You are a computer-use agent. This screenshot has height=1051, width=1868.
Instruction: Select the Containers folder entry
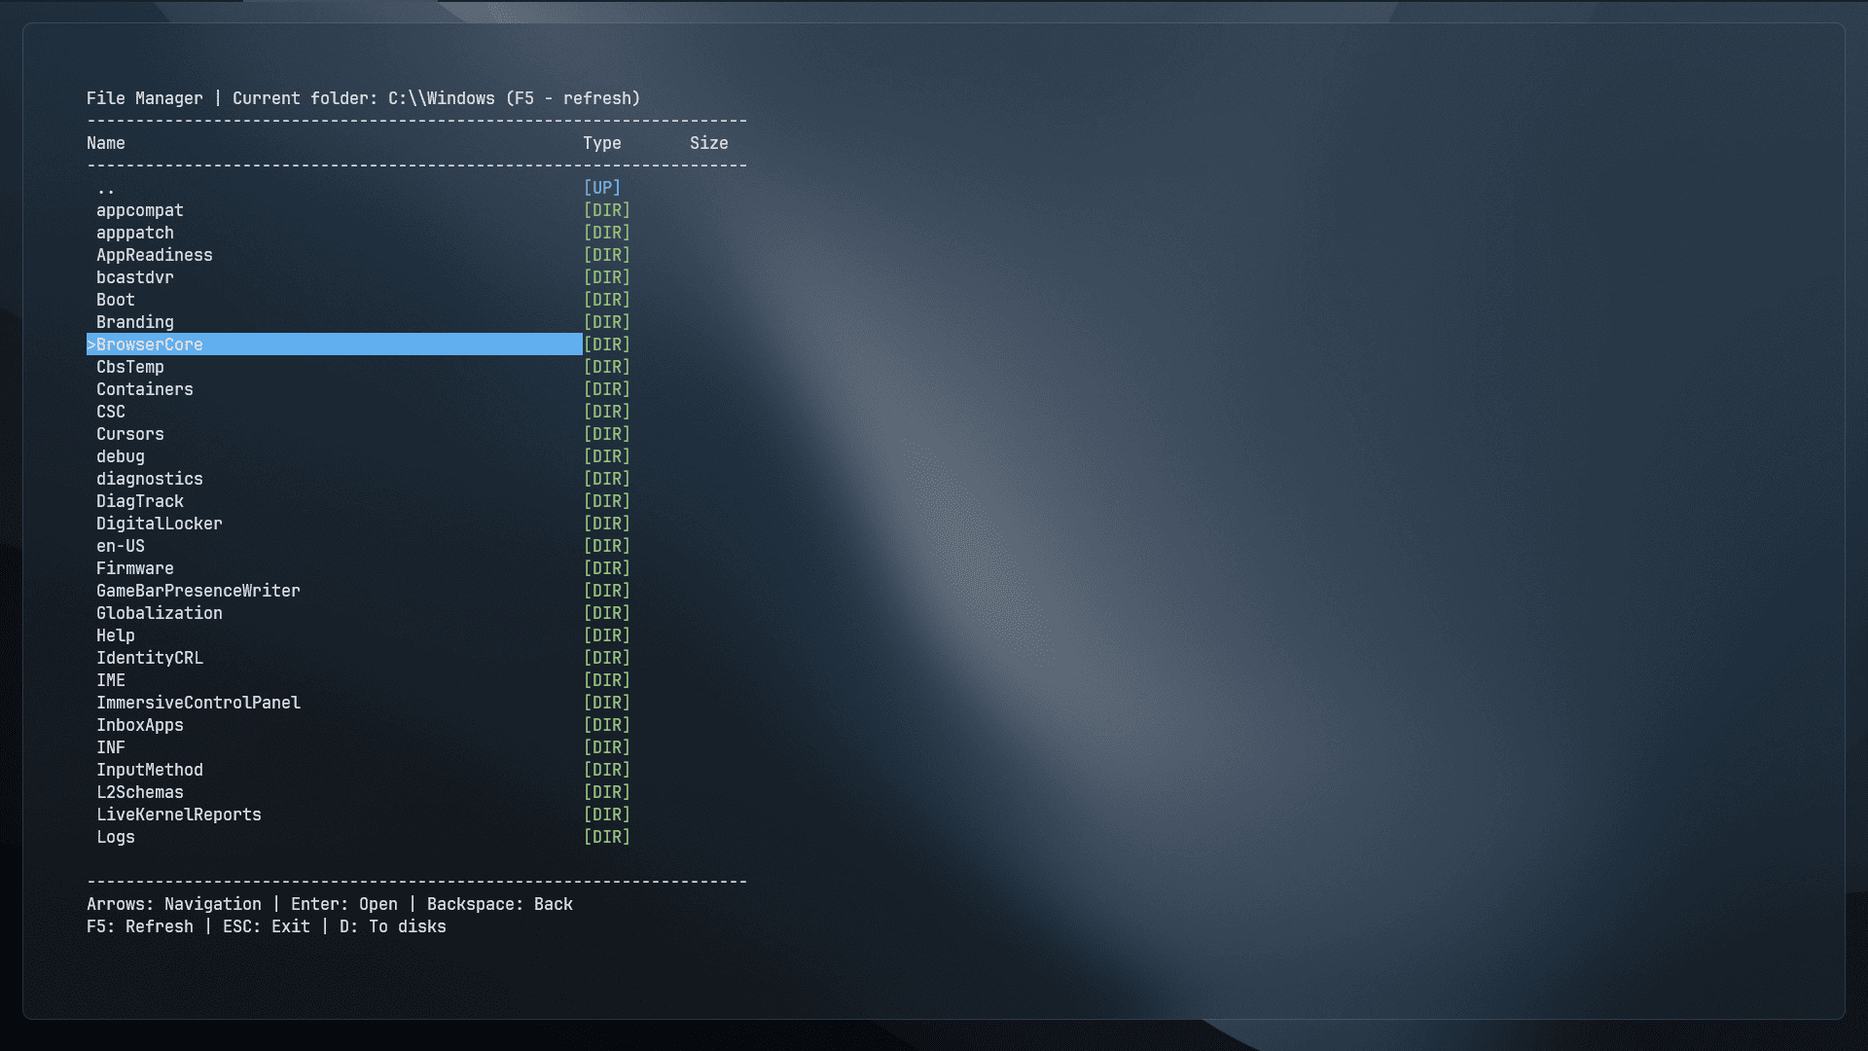pos(145,389)
